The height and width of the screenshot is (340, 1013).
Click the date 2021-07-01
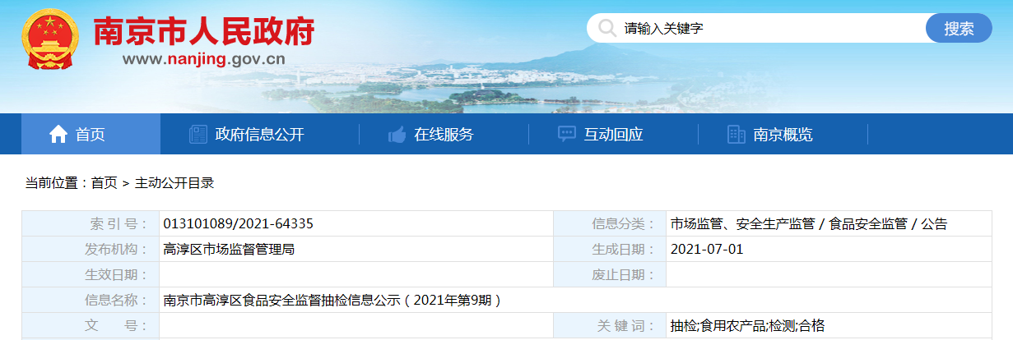pyautogui.click(x=706, y=250)
